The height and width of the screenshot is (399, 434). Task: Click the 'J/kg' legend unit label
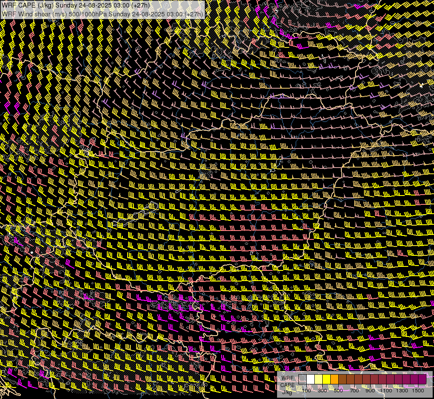(287, 392)
